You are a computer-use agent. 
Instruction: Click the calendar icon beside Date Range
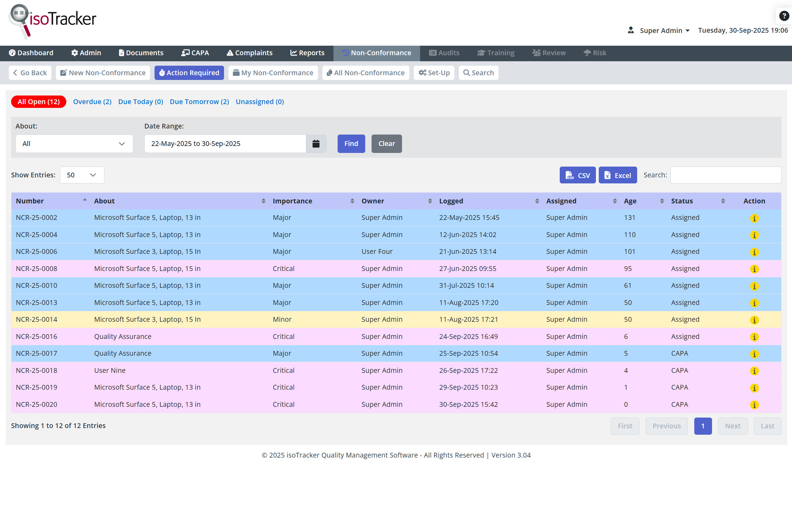[315, 144]
